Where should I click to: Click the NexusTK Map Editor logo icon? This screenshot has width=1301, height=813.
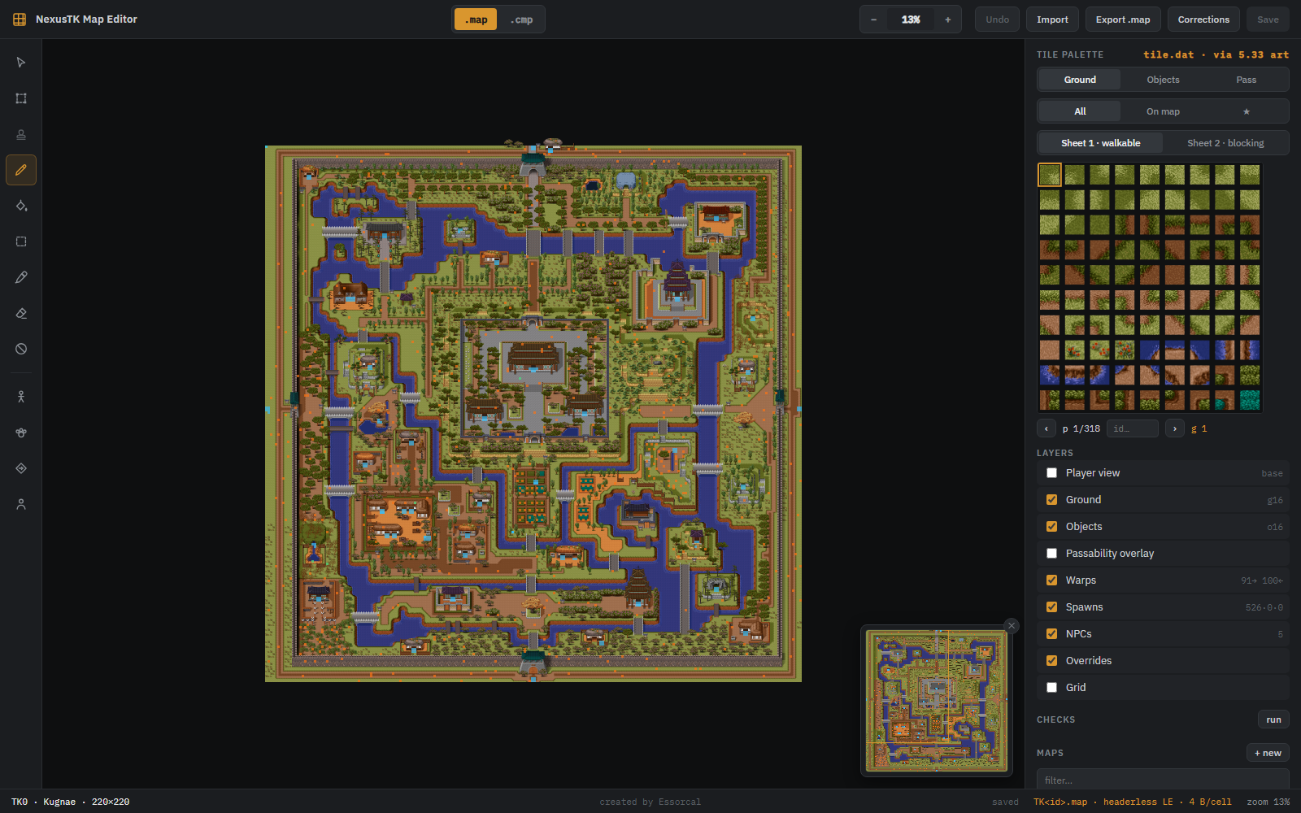[20, 20]
